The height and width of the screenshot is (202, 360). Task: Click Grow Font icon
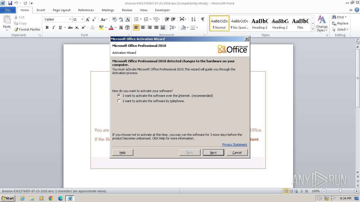click(88, 19)
